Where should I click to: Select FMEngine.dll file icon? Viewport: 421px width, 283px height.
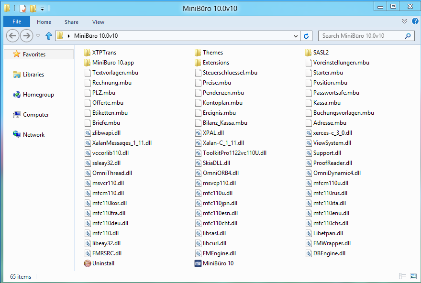(198, 253)
